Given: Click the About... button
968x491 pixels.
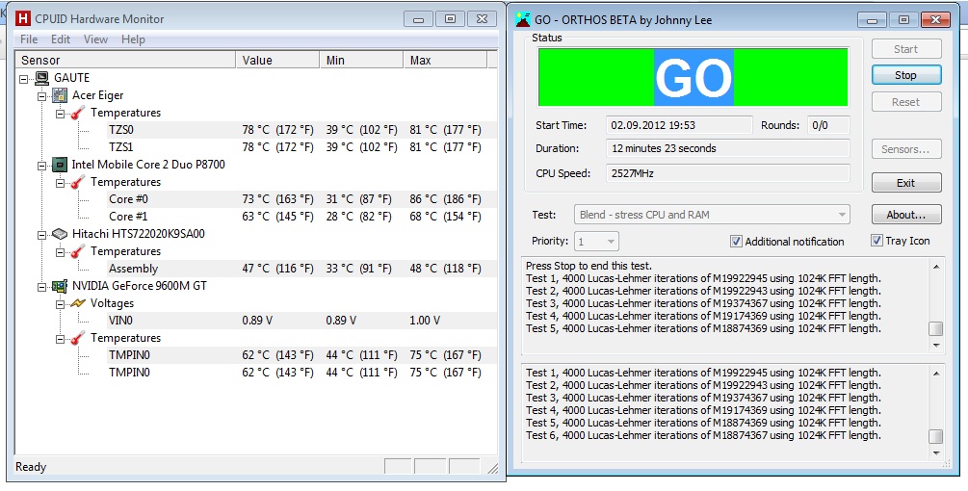Looking at the screenshot, I should click(x=906, y=215).
